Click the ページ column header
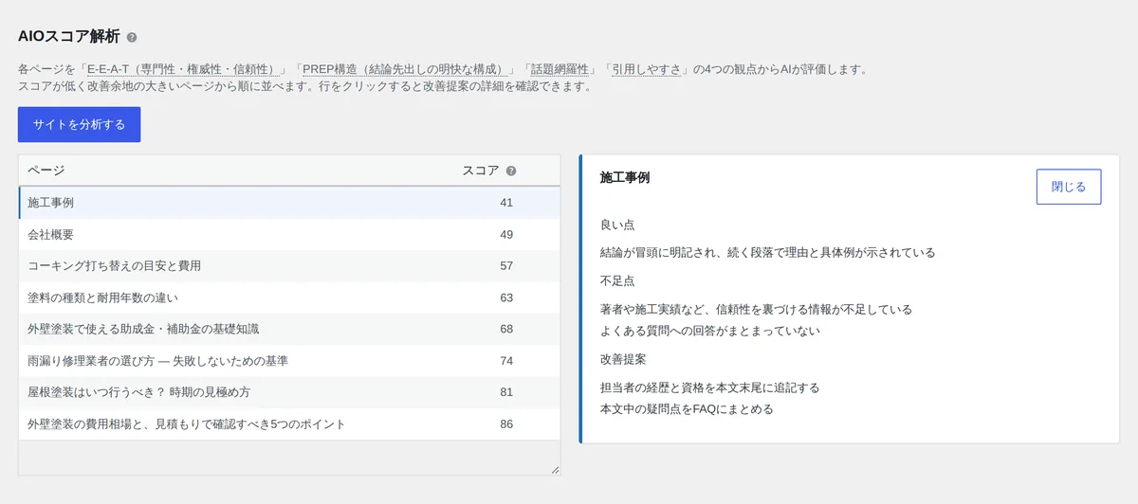 tap(46, 171)
